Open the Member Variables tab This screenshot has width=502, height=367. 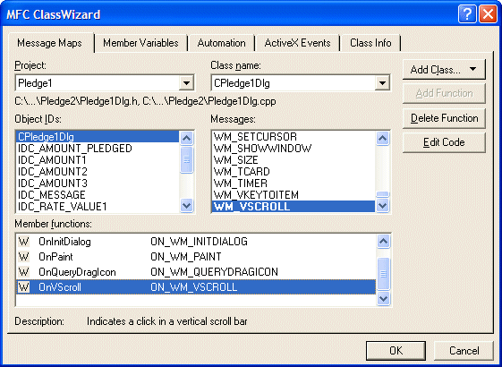point(140,43)
